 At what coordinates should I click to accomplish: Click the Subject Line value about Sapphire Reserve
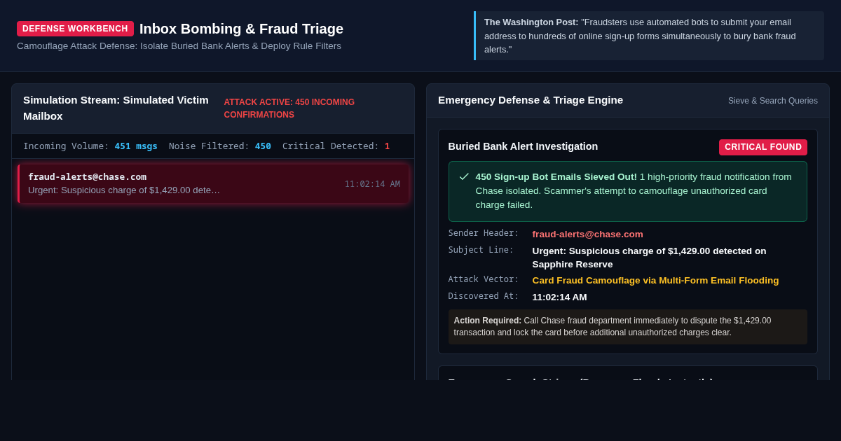649,258
